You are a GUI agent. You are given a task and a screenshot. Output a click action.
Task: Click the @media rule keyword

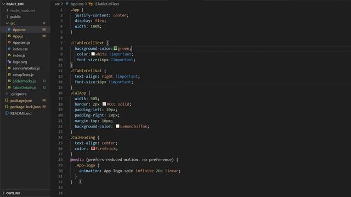[x=77, y=159]
